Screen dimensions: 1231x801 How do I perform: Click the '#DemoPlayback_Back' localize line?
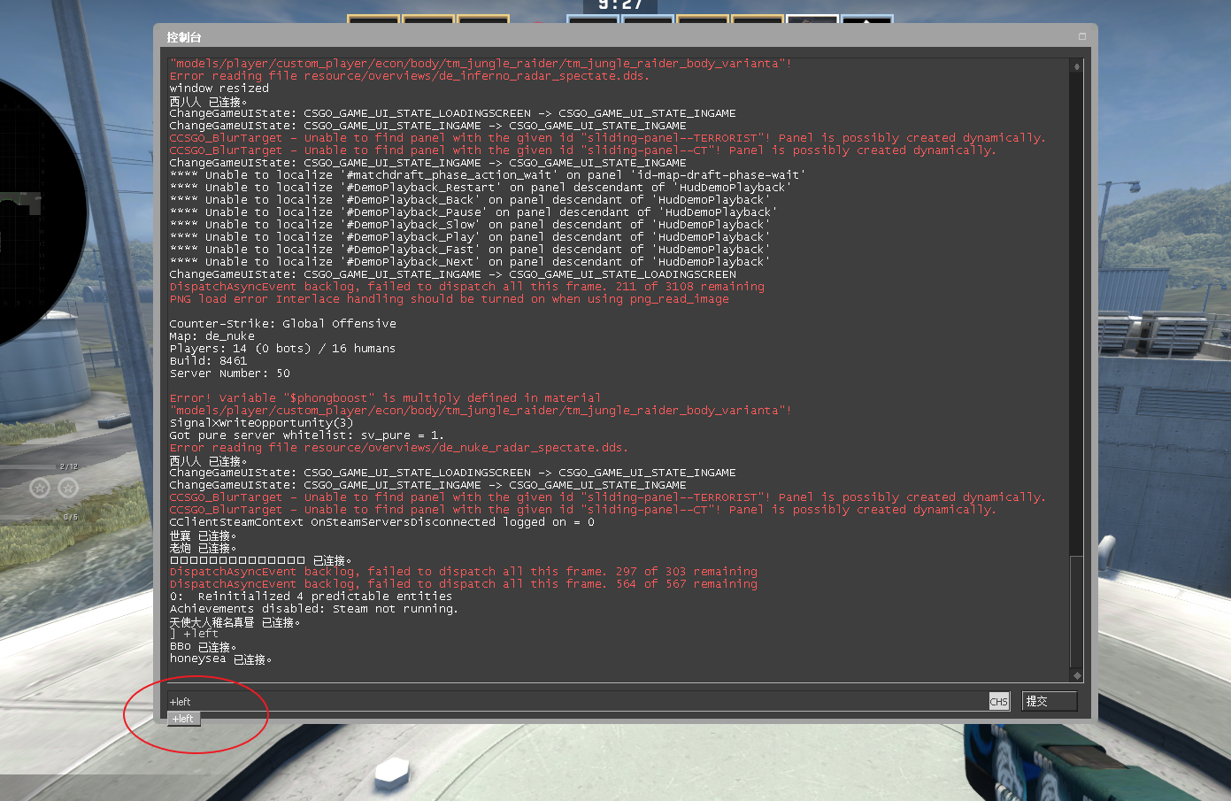[470, 200]
